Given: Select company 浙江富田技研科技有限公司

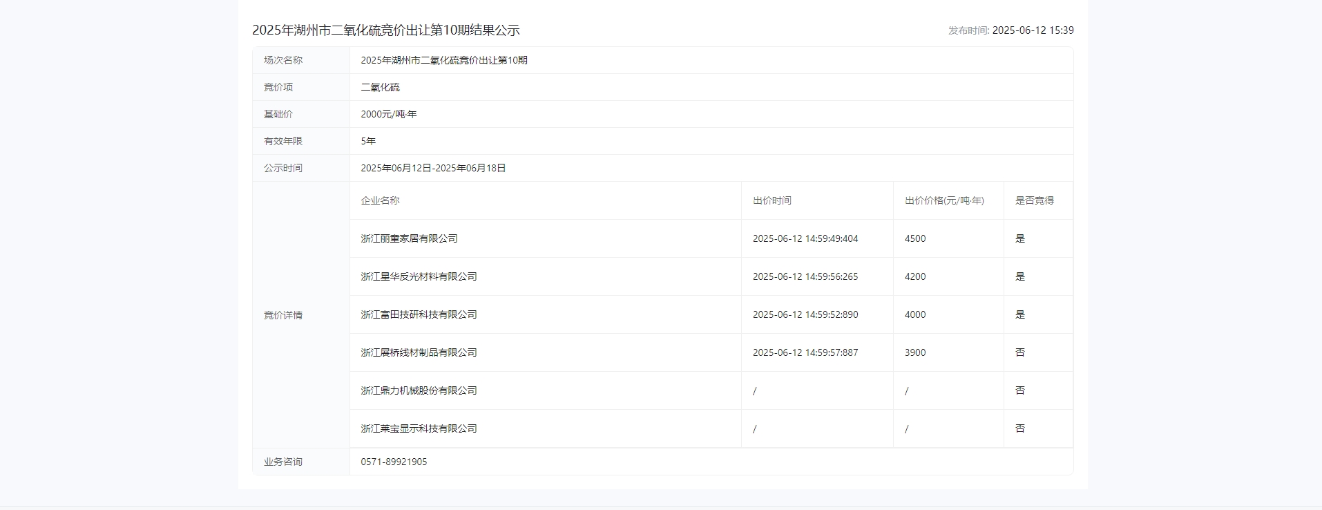Looking at the screenshot, I should click(419, 314).
